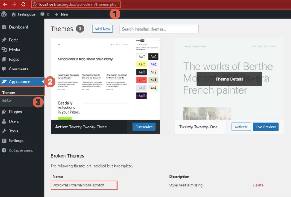
Task: Open the WordPress logo menu
Action: tap(4, 14)
